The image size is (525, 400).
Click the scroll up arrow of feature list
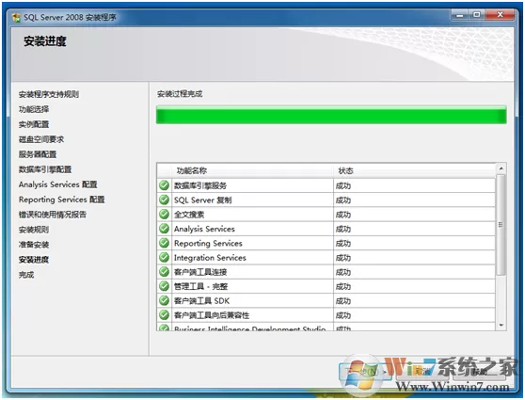(501, 168)
